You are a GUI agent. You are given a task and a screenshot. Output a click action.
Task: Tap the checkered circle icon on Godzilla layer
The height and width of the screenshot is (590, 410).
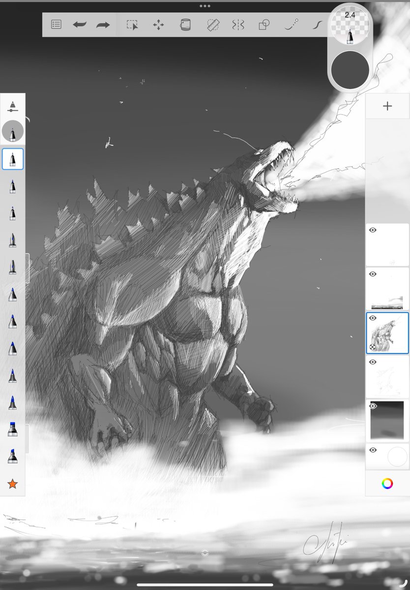(373, 347)
